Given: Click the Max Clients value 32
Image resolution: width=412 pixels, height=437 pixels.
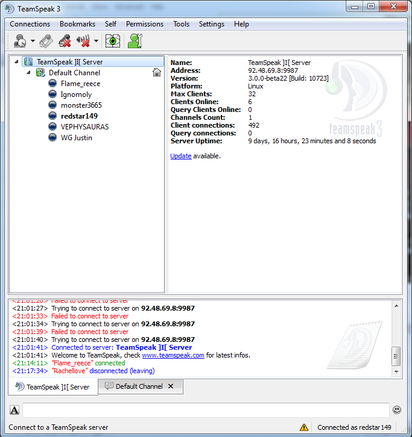Looking at the screenshot, I should click(252, 94).
